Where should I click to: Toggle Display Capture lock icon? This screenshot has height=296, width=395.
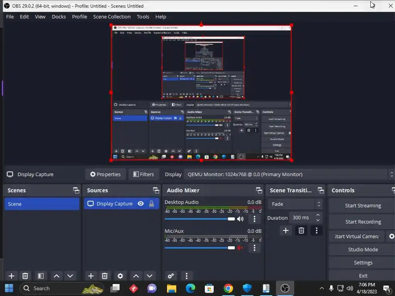point(151,203)
